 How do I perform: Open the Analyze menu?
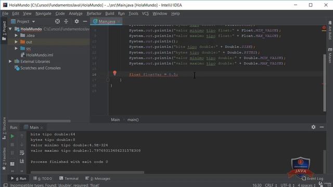[x=75, y=14]
